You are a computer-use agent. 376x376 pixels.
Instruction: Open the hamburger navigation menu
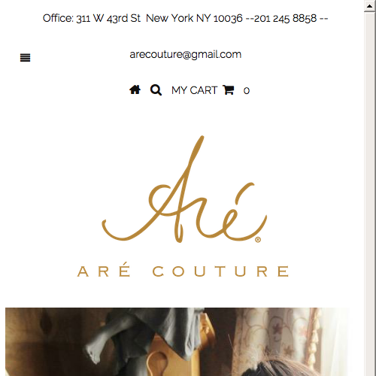[x=25, y=58]
